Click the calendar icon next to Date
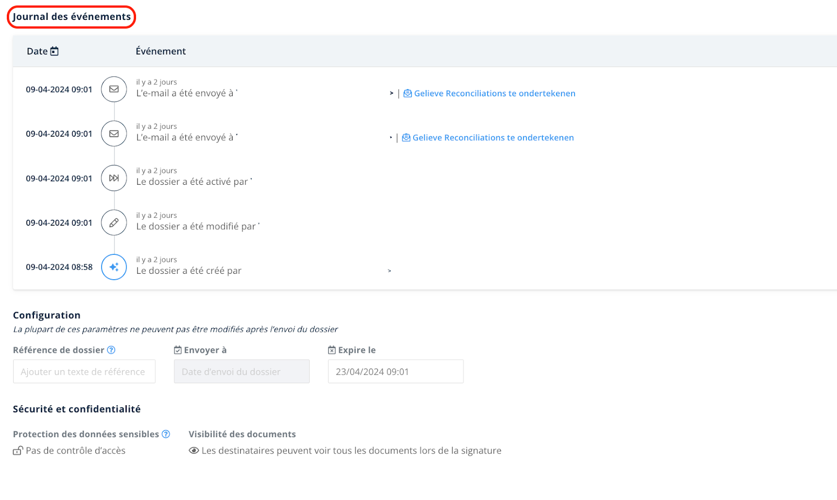The image size is (837, 500). tap(54, 51)
